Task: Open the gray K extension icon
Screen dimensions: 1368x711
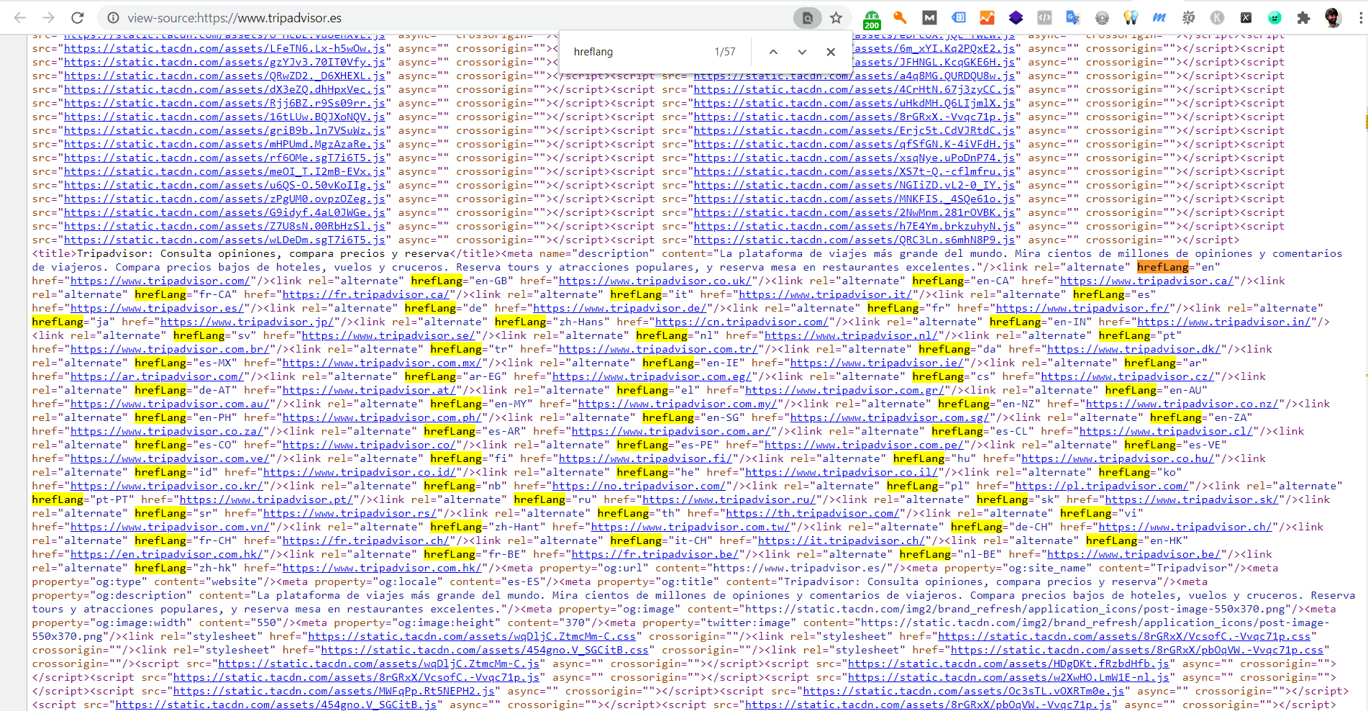Action: click(x=1217, y=18)
